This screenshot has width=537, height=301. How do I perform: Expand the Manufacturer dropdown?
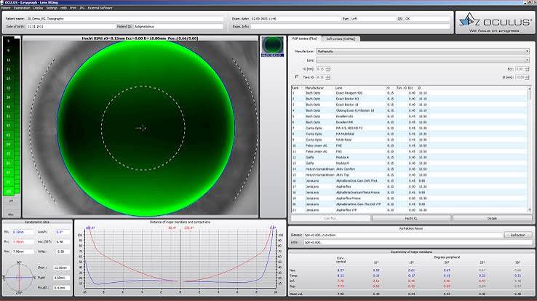527,52
